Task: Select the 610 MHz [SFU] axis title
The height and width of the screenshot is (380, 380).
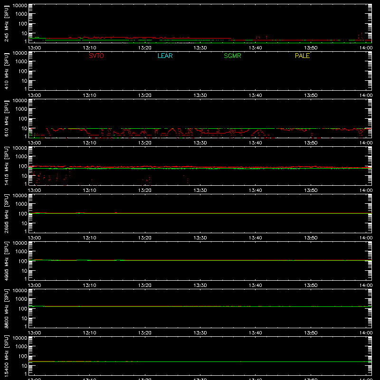Action: (x=6, y=118)
